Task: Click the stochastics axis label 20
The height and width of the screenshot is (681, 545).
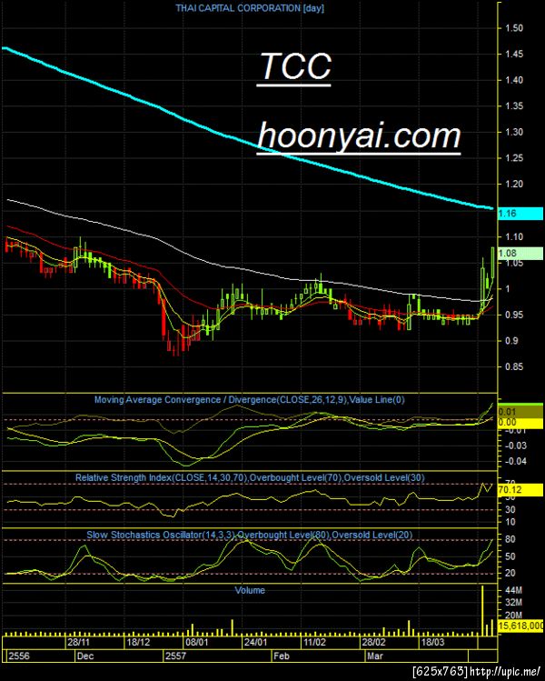Action: click(x=510, y=574)
